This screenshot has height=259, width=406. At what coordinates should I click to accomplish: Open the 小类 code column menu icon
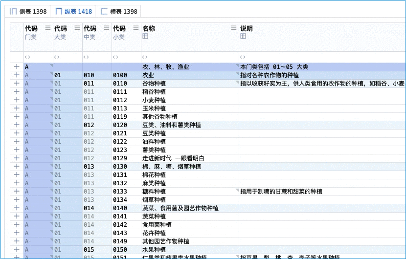[135, 28]
